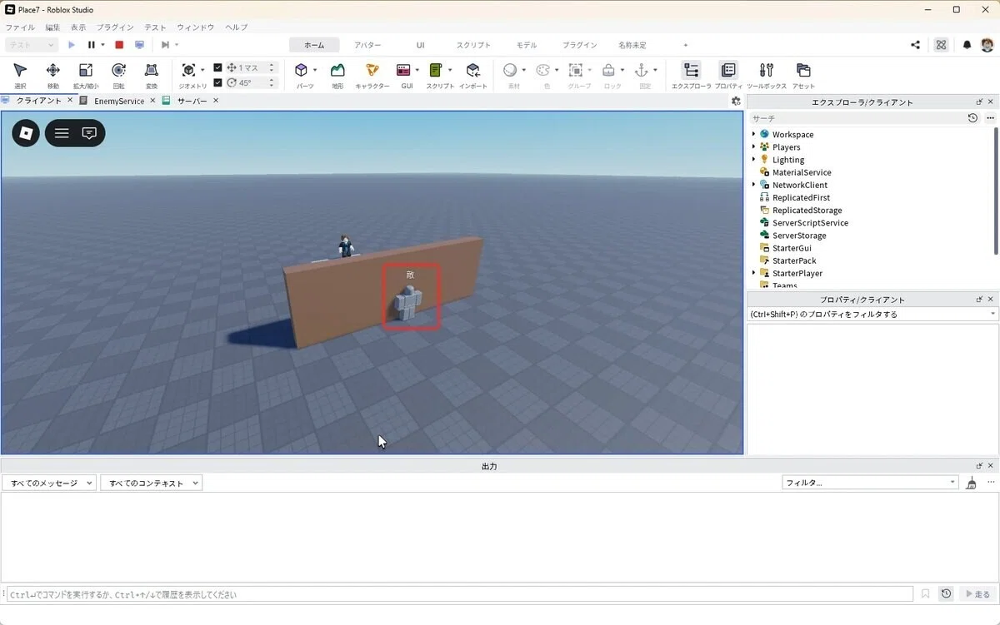Open the notifications bell
This screenshot has height=625, width=1000.
(x=967, y=45)
